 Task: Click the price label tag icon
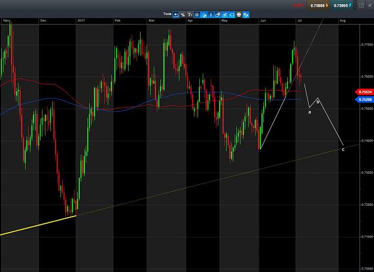[x=232, y=15]
